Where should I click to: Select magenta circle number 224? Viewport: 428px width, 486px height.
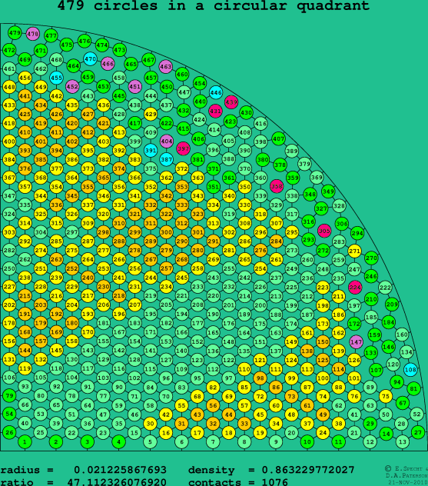click(355, 288)
